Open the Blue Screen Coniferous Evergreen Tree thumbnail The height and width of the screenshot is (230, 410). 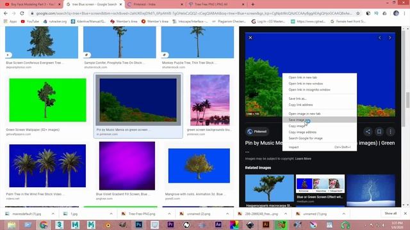(42, 42)
